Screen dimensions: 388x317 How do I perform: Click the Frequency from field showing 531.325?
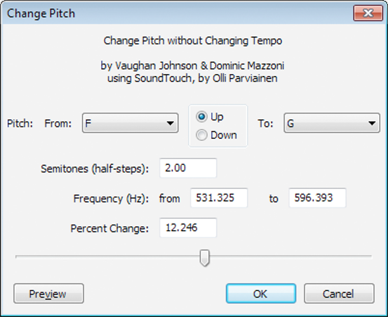pos(218,198)
